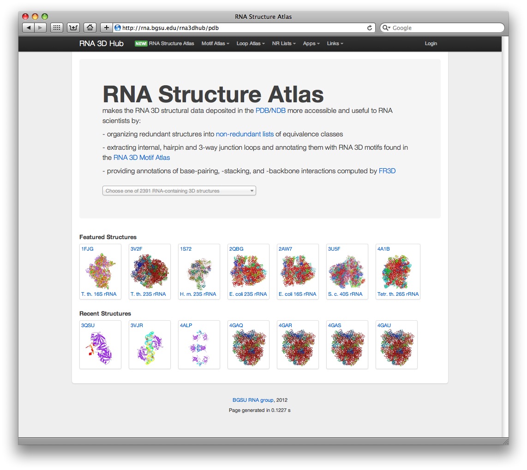This screenshot has width=527, height=470.
Task: Click the home icon in toolbar
Action: pos(90,28)
